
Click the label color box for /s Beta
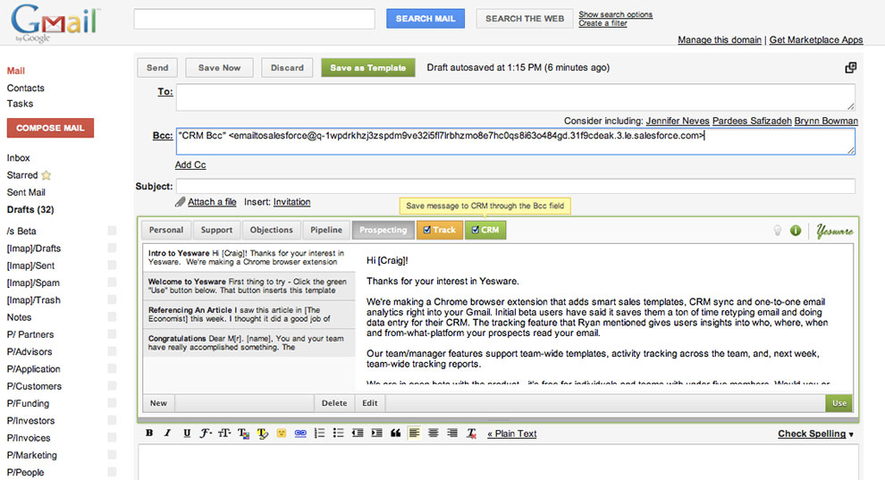pos(112,231)
